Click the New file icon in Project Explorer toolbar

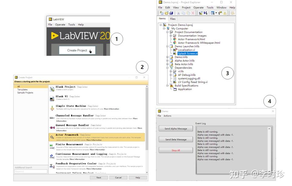click(162, 12)
